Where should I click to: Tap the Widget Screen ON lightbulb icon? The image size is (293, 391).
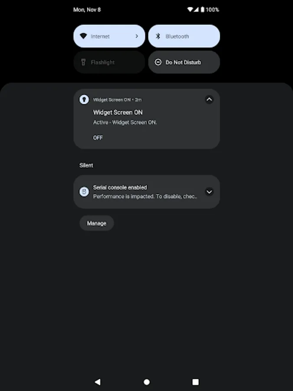point(84,99)
